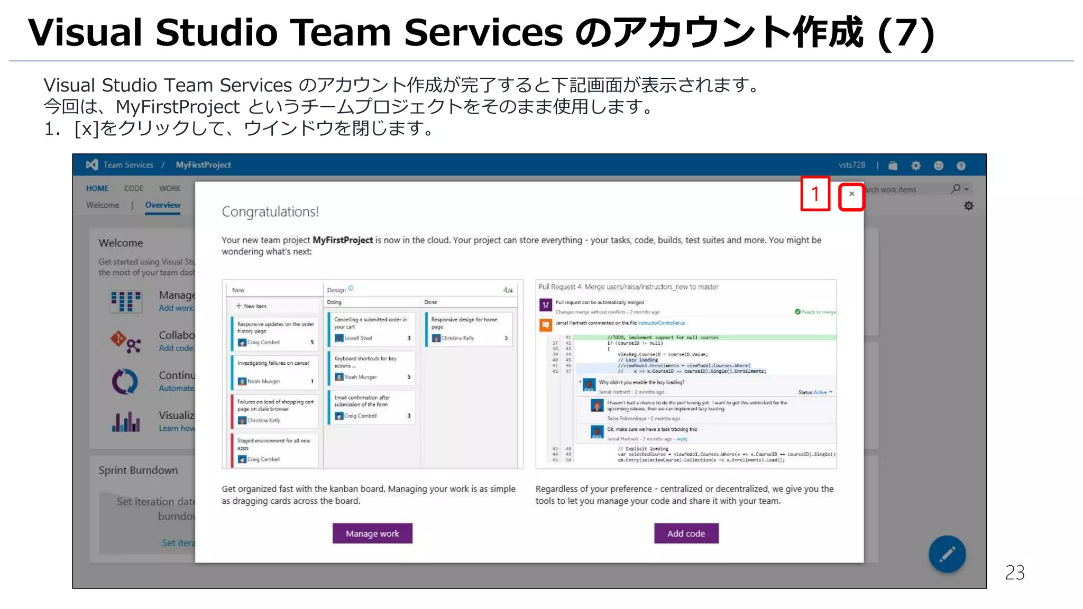Screen dimensions: 1083x609
Task: Click card 'Staged environment for all new apps'
Action: click(275, 450)
